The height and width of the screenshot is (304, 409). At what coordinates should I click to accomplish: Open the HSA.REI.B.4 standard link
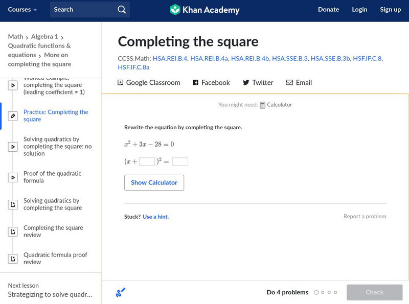pos(170,59)
